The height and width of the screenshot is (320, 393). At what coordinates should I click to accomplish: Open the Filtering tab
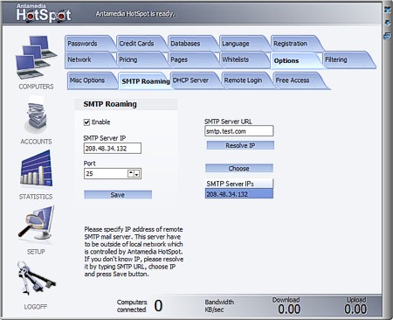(x=336, y=59)
